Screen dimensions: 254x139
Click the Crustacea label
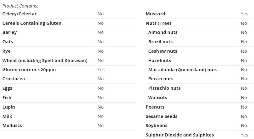click(x=14, y=79)
